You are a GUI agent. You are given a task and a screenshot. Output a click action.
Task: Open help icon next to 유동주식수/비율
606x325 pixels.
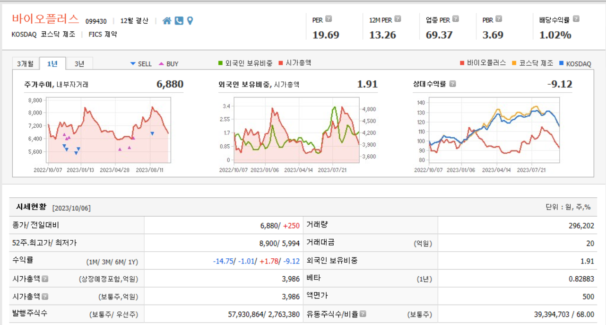pyautogui.click(x=363, y=314)
